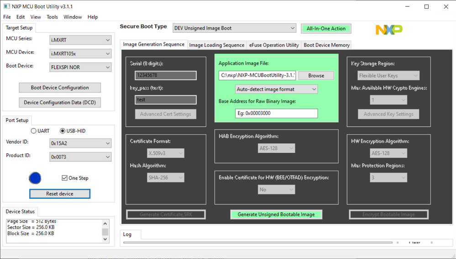456x259 pixels.
Task: Select the Device Status tab
Action: point(20,212)
